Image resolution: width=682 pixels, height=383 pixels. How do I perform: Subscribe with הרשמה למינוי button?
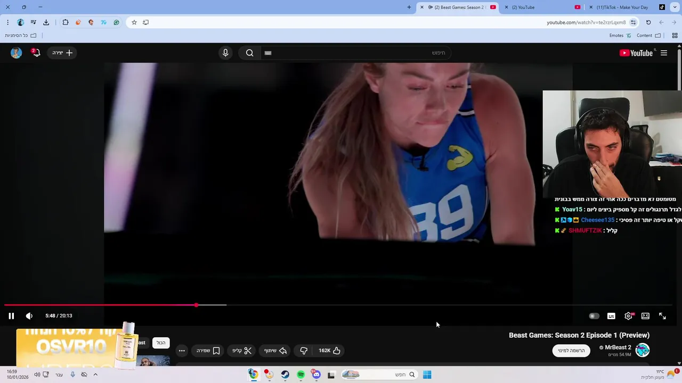[x=571, y=351]
